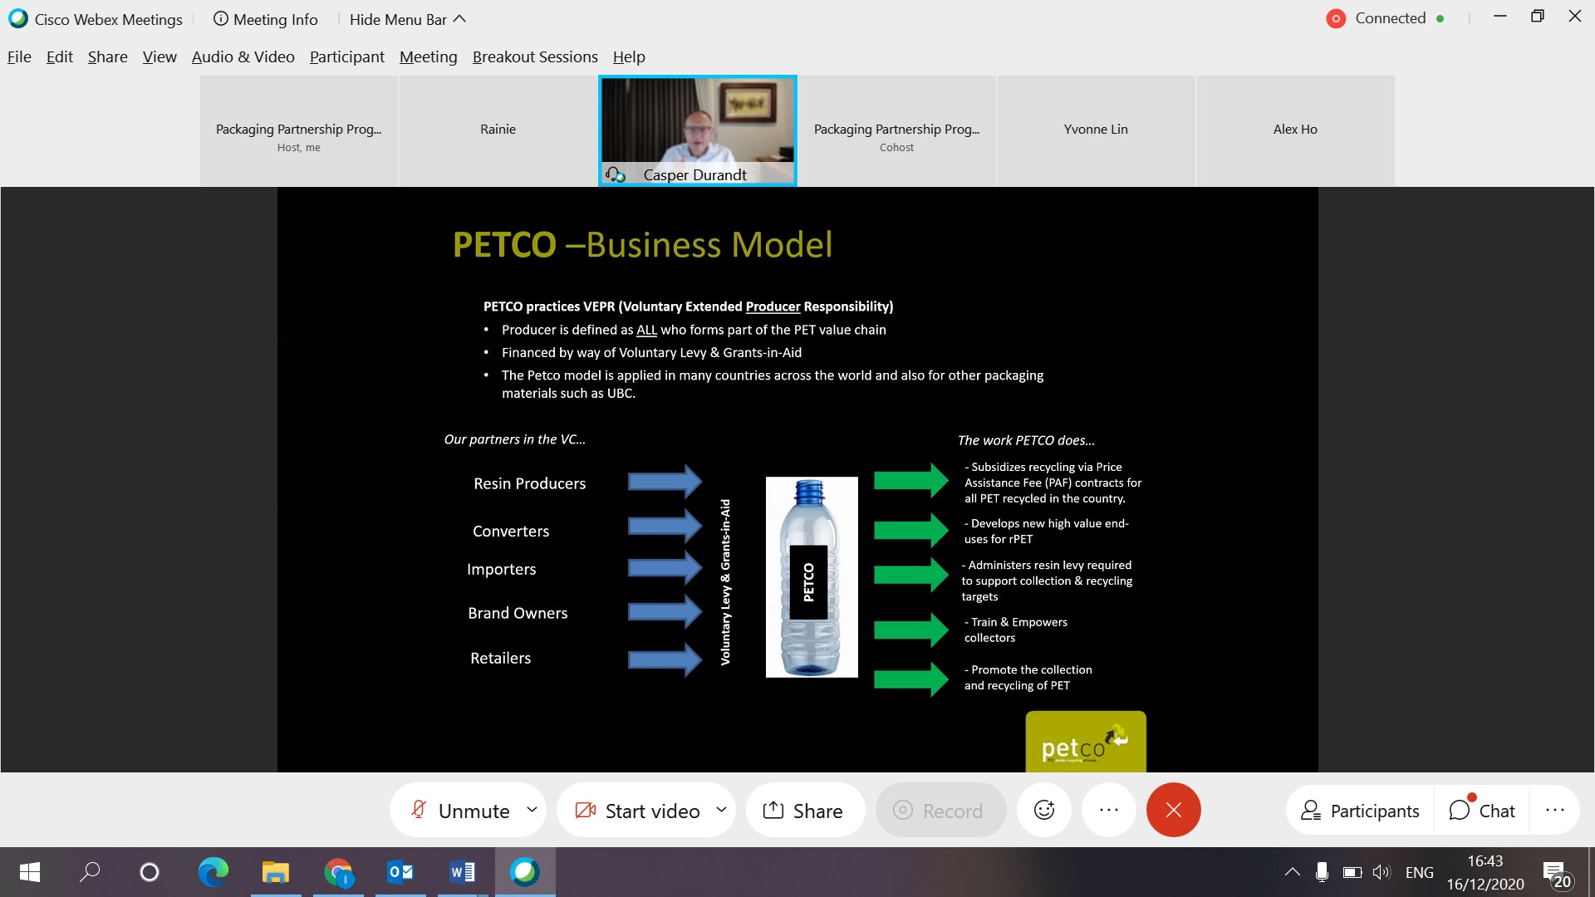Expand audio options arrow next to Unmute
Screen dimensions: 1595x897
click(x=532, y=809)
